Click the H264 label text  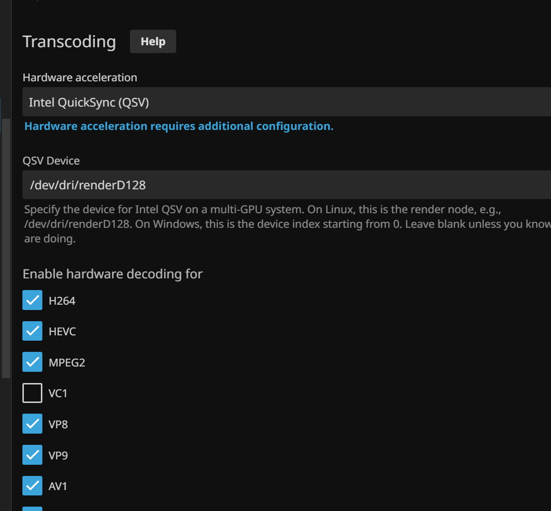click(x=62, y=301)
